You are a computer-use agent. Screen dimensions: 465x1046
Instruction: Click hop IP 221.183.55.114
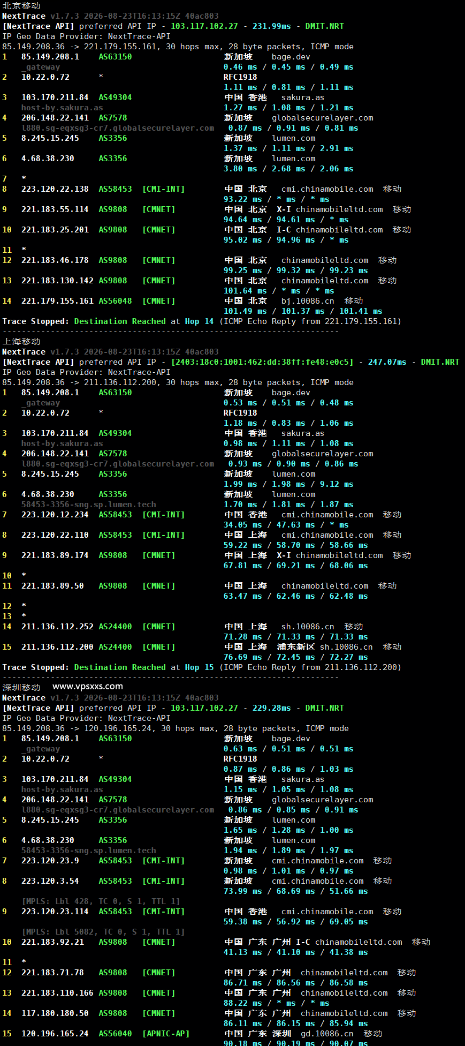point(55,209)
